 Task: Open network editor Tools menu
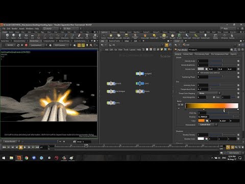point(126,50)
